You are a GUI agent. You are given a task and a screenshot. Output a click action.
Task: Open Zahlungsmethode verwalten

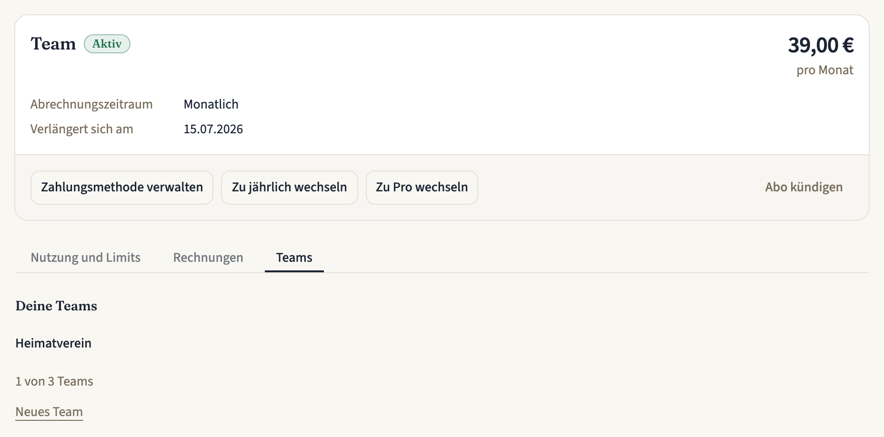(x=122, y=188)
